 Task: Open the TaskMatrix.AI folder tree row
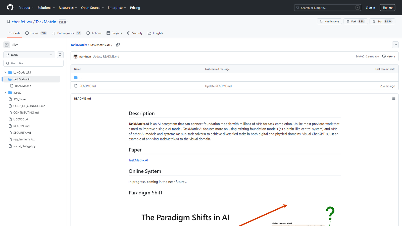32,79
